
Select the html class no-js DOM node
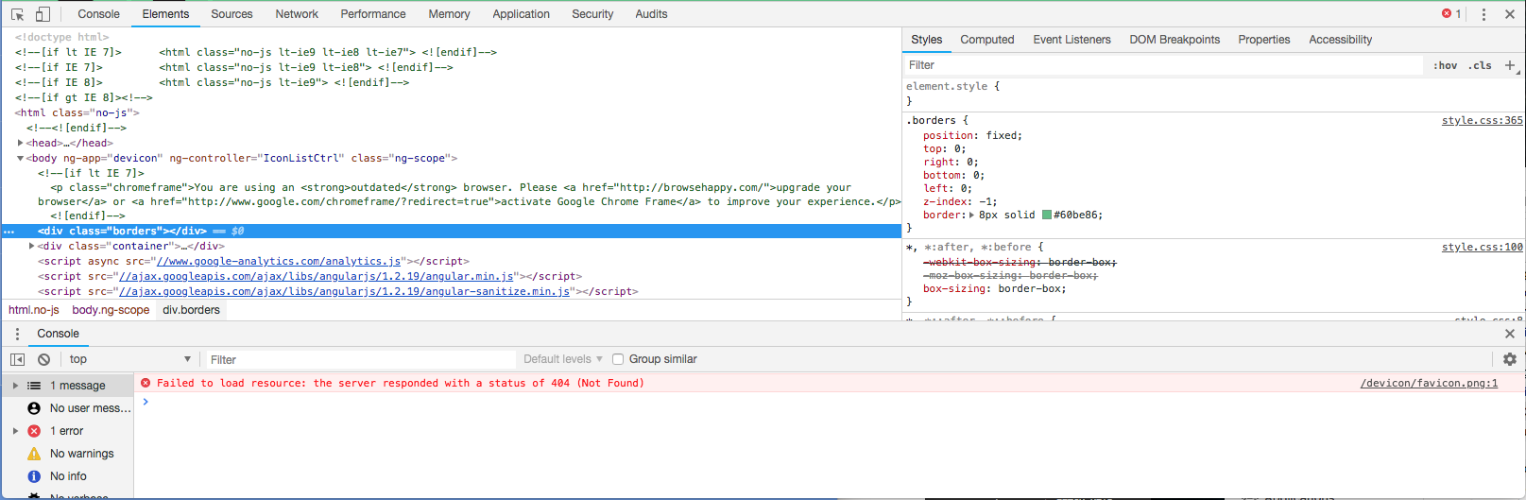77,112
